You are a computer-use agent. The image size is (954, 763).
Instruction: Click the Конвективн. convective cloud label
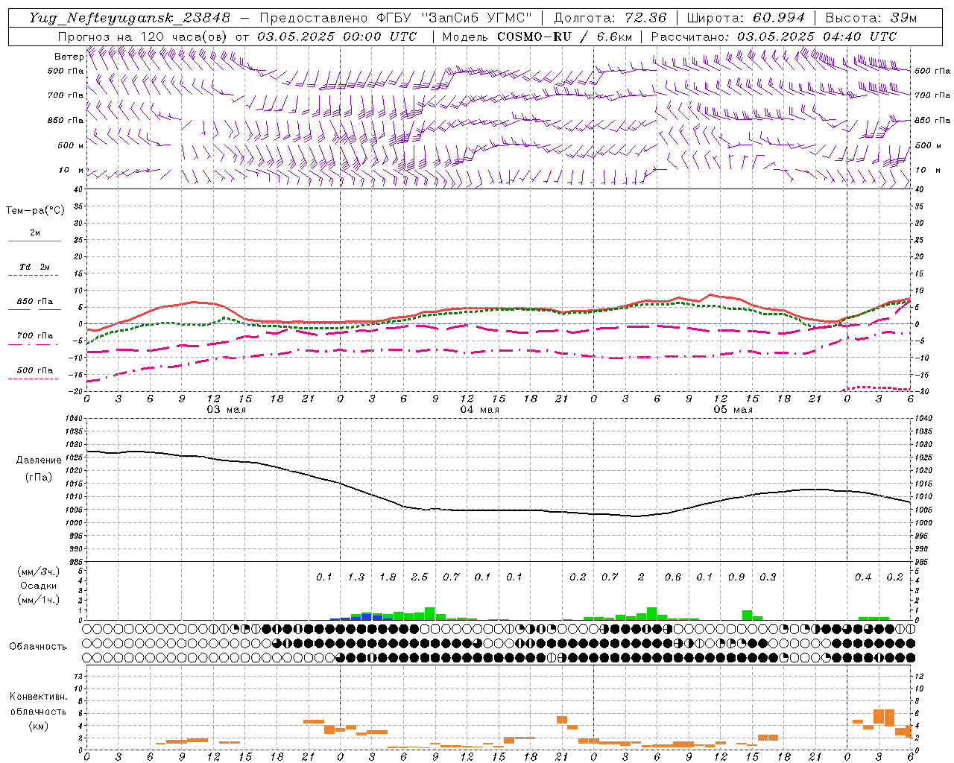coord(38,697)
